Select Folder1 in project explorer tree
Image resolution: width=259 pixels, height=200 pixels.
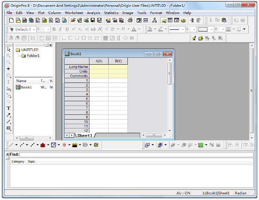coord(33,56)
